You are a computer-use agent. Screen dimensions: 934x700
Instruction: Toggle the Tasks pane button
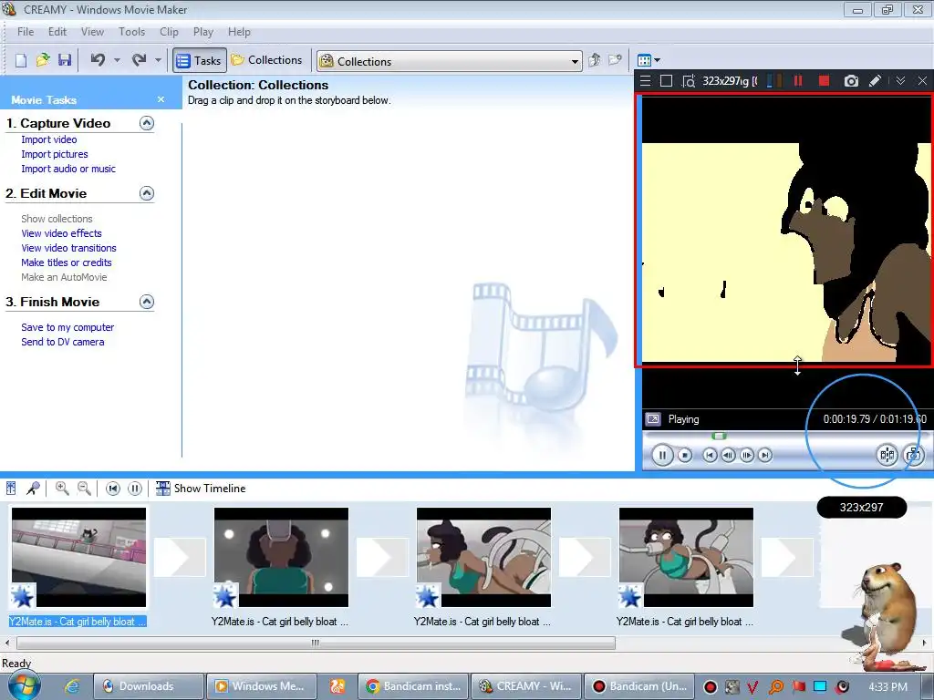pyautogui.click(x=200, y=60)
